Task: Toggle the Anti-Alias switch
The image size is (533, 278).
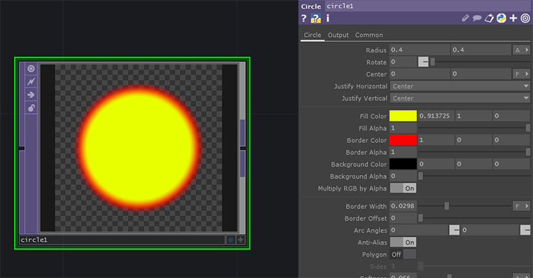Action: [x=403, y=242]
